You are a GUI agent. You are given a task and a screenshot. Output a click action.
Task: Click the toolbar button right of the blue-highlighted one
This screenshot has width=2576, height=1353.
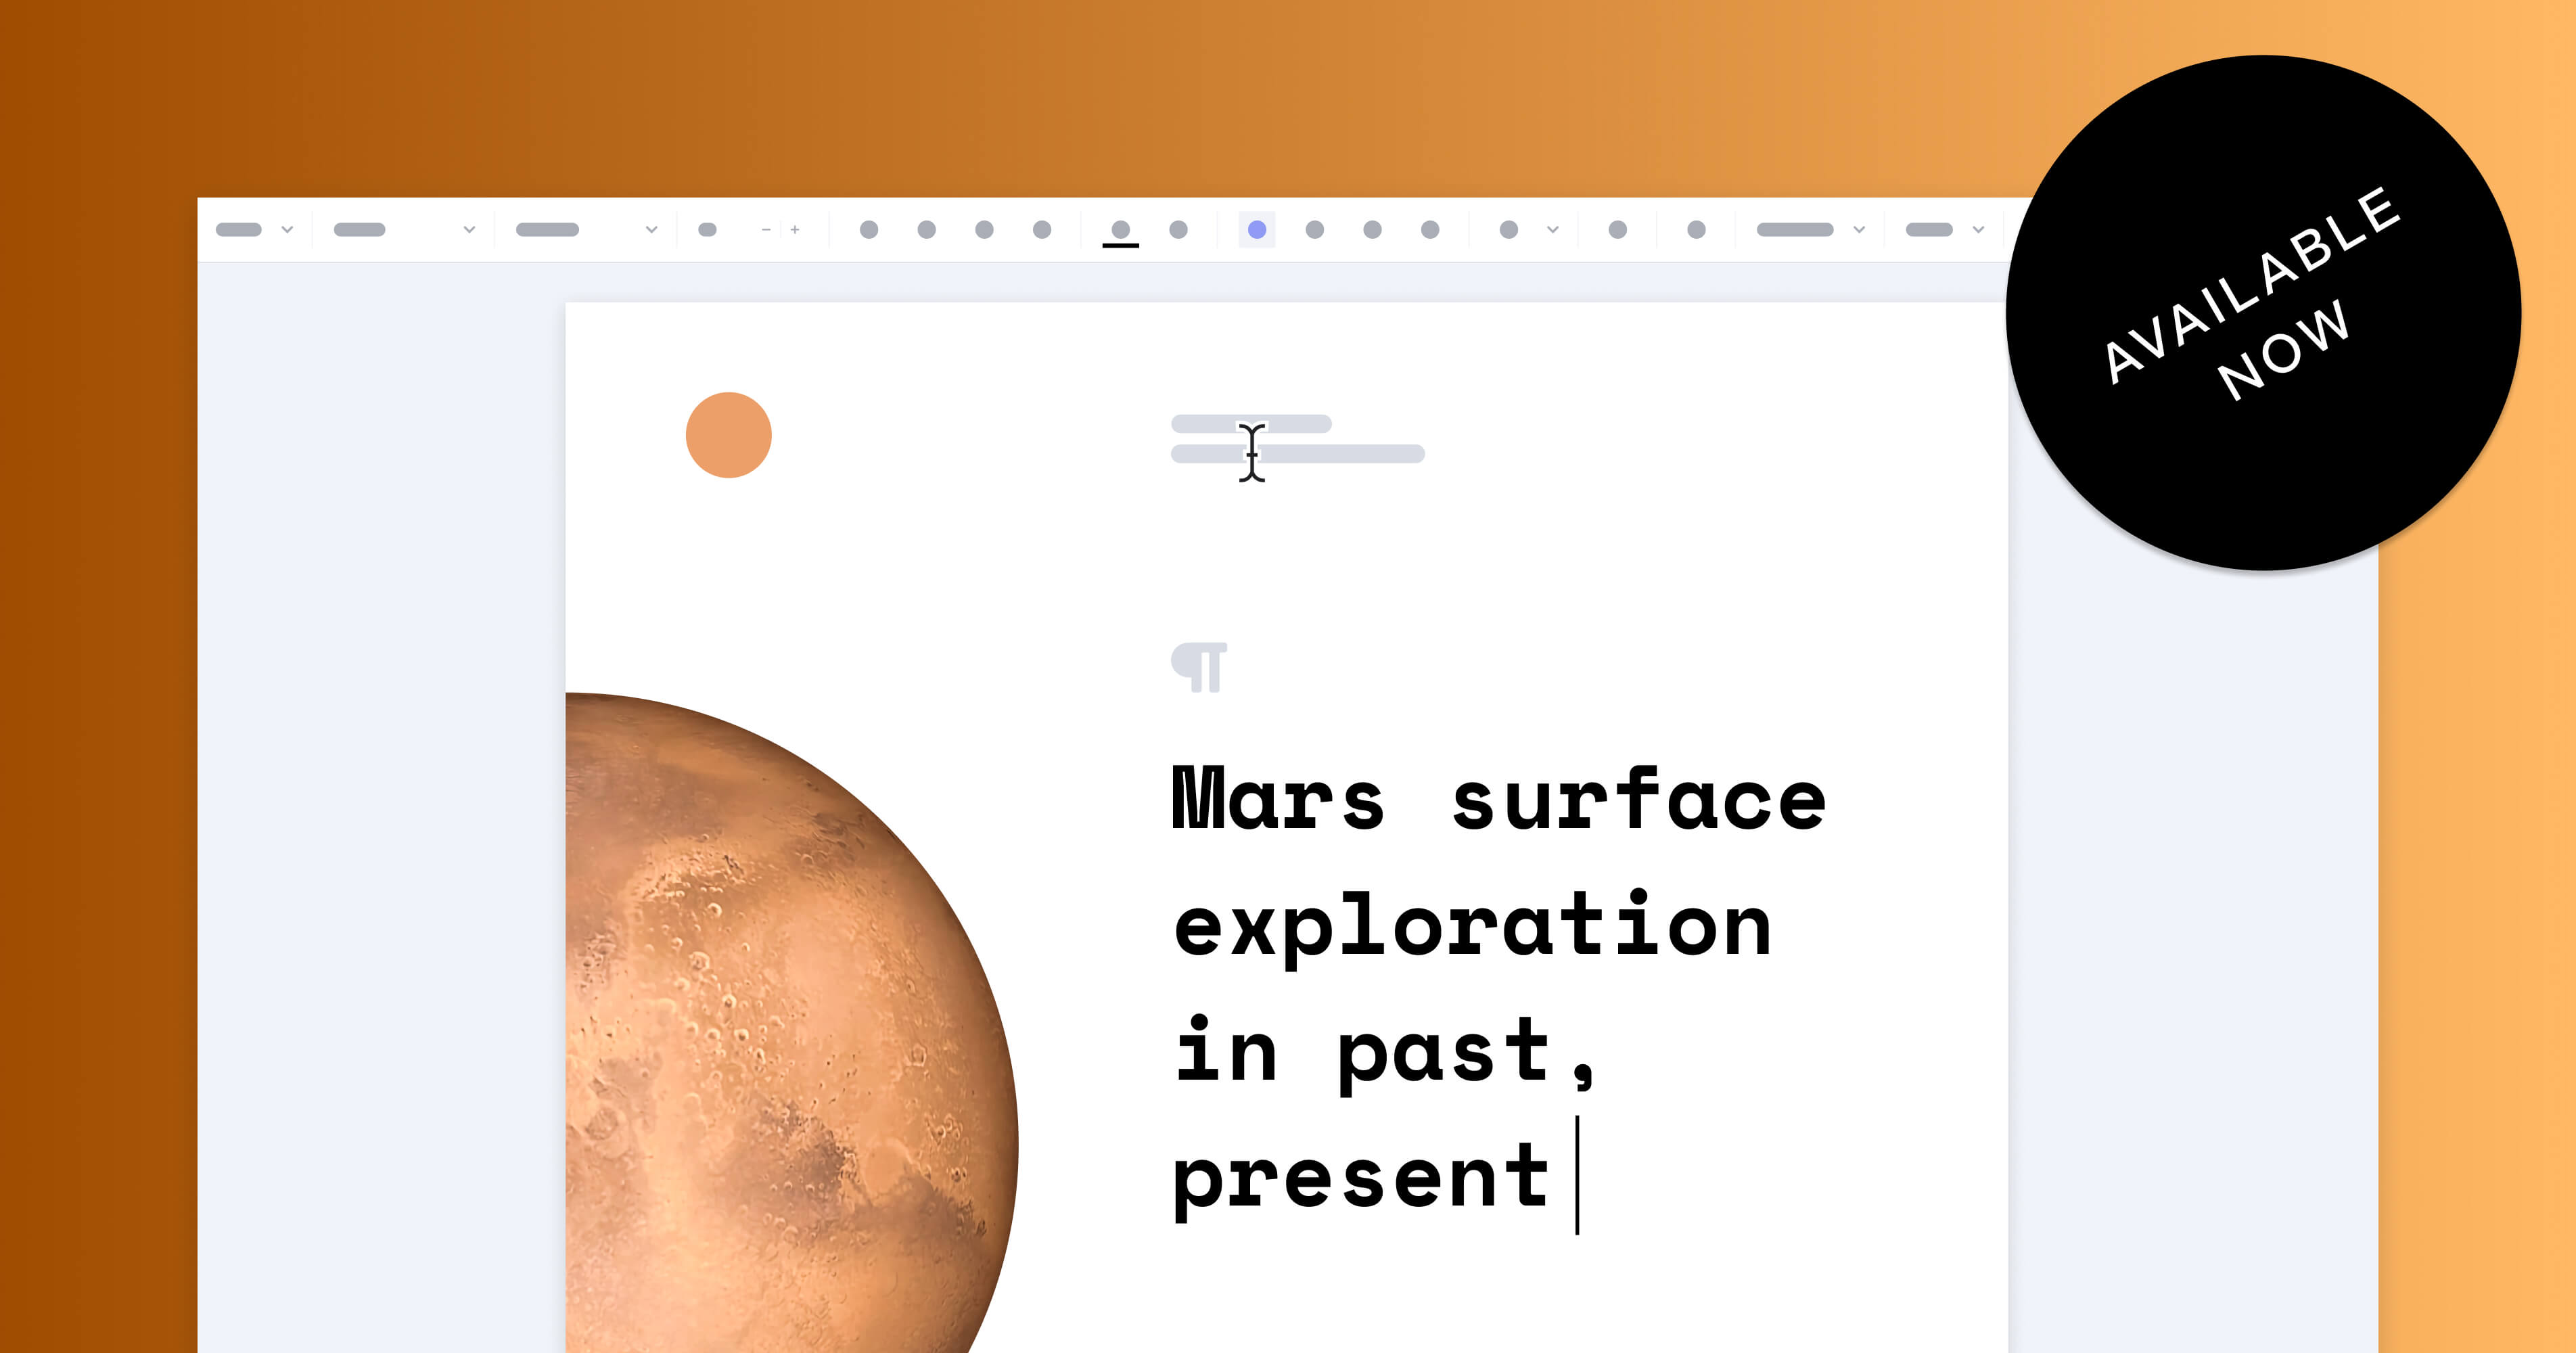(1315, 230)
